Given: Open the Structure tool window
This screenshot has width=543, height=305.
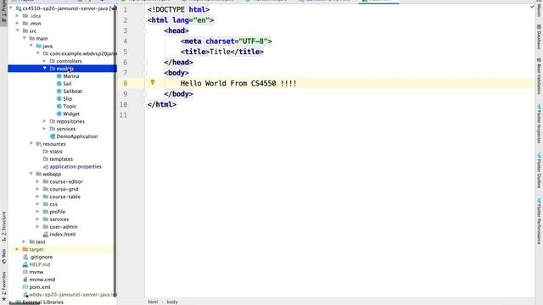Looking at the screenshot, I should click(3, 226).
